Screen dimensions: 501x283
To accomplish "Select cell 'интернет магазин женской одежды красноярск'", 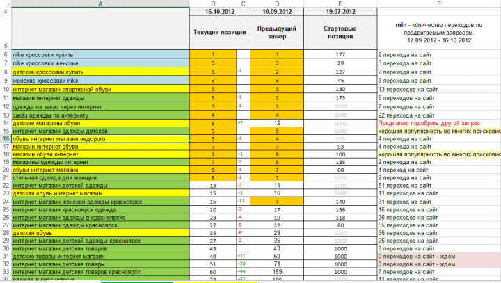I will (100, 202).
